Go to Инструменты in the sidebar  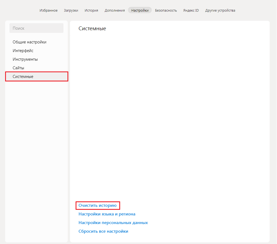[x=25, y=59]
